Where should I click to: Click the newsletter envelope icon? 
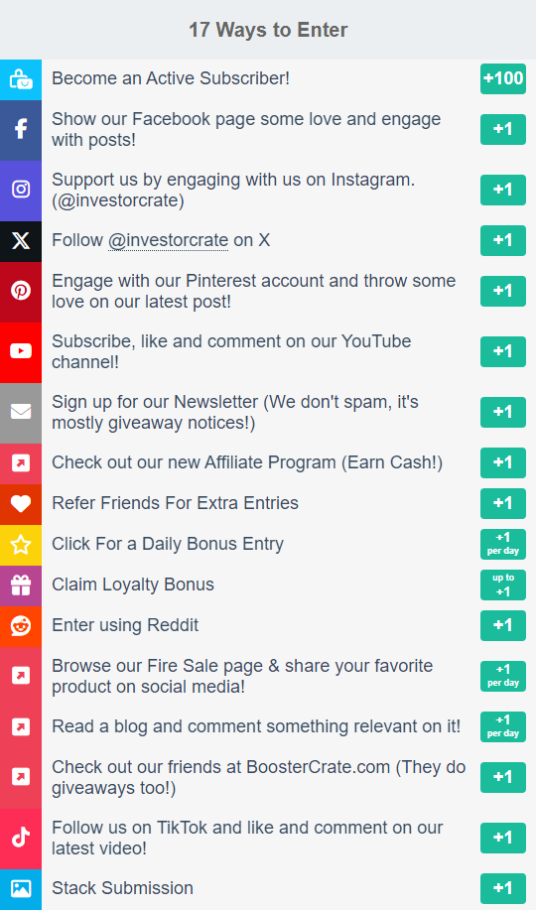tap(21, 412)
